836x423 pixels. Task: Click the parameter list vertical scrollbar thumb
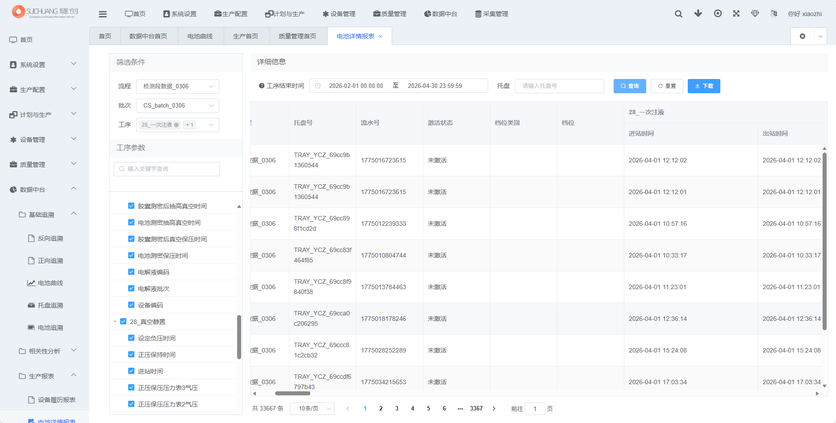coord(239,337)
